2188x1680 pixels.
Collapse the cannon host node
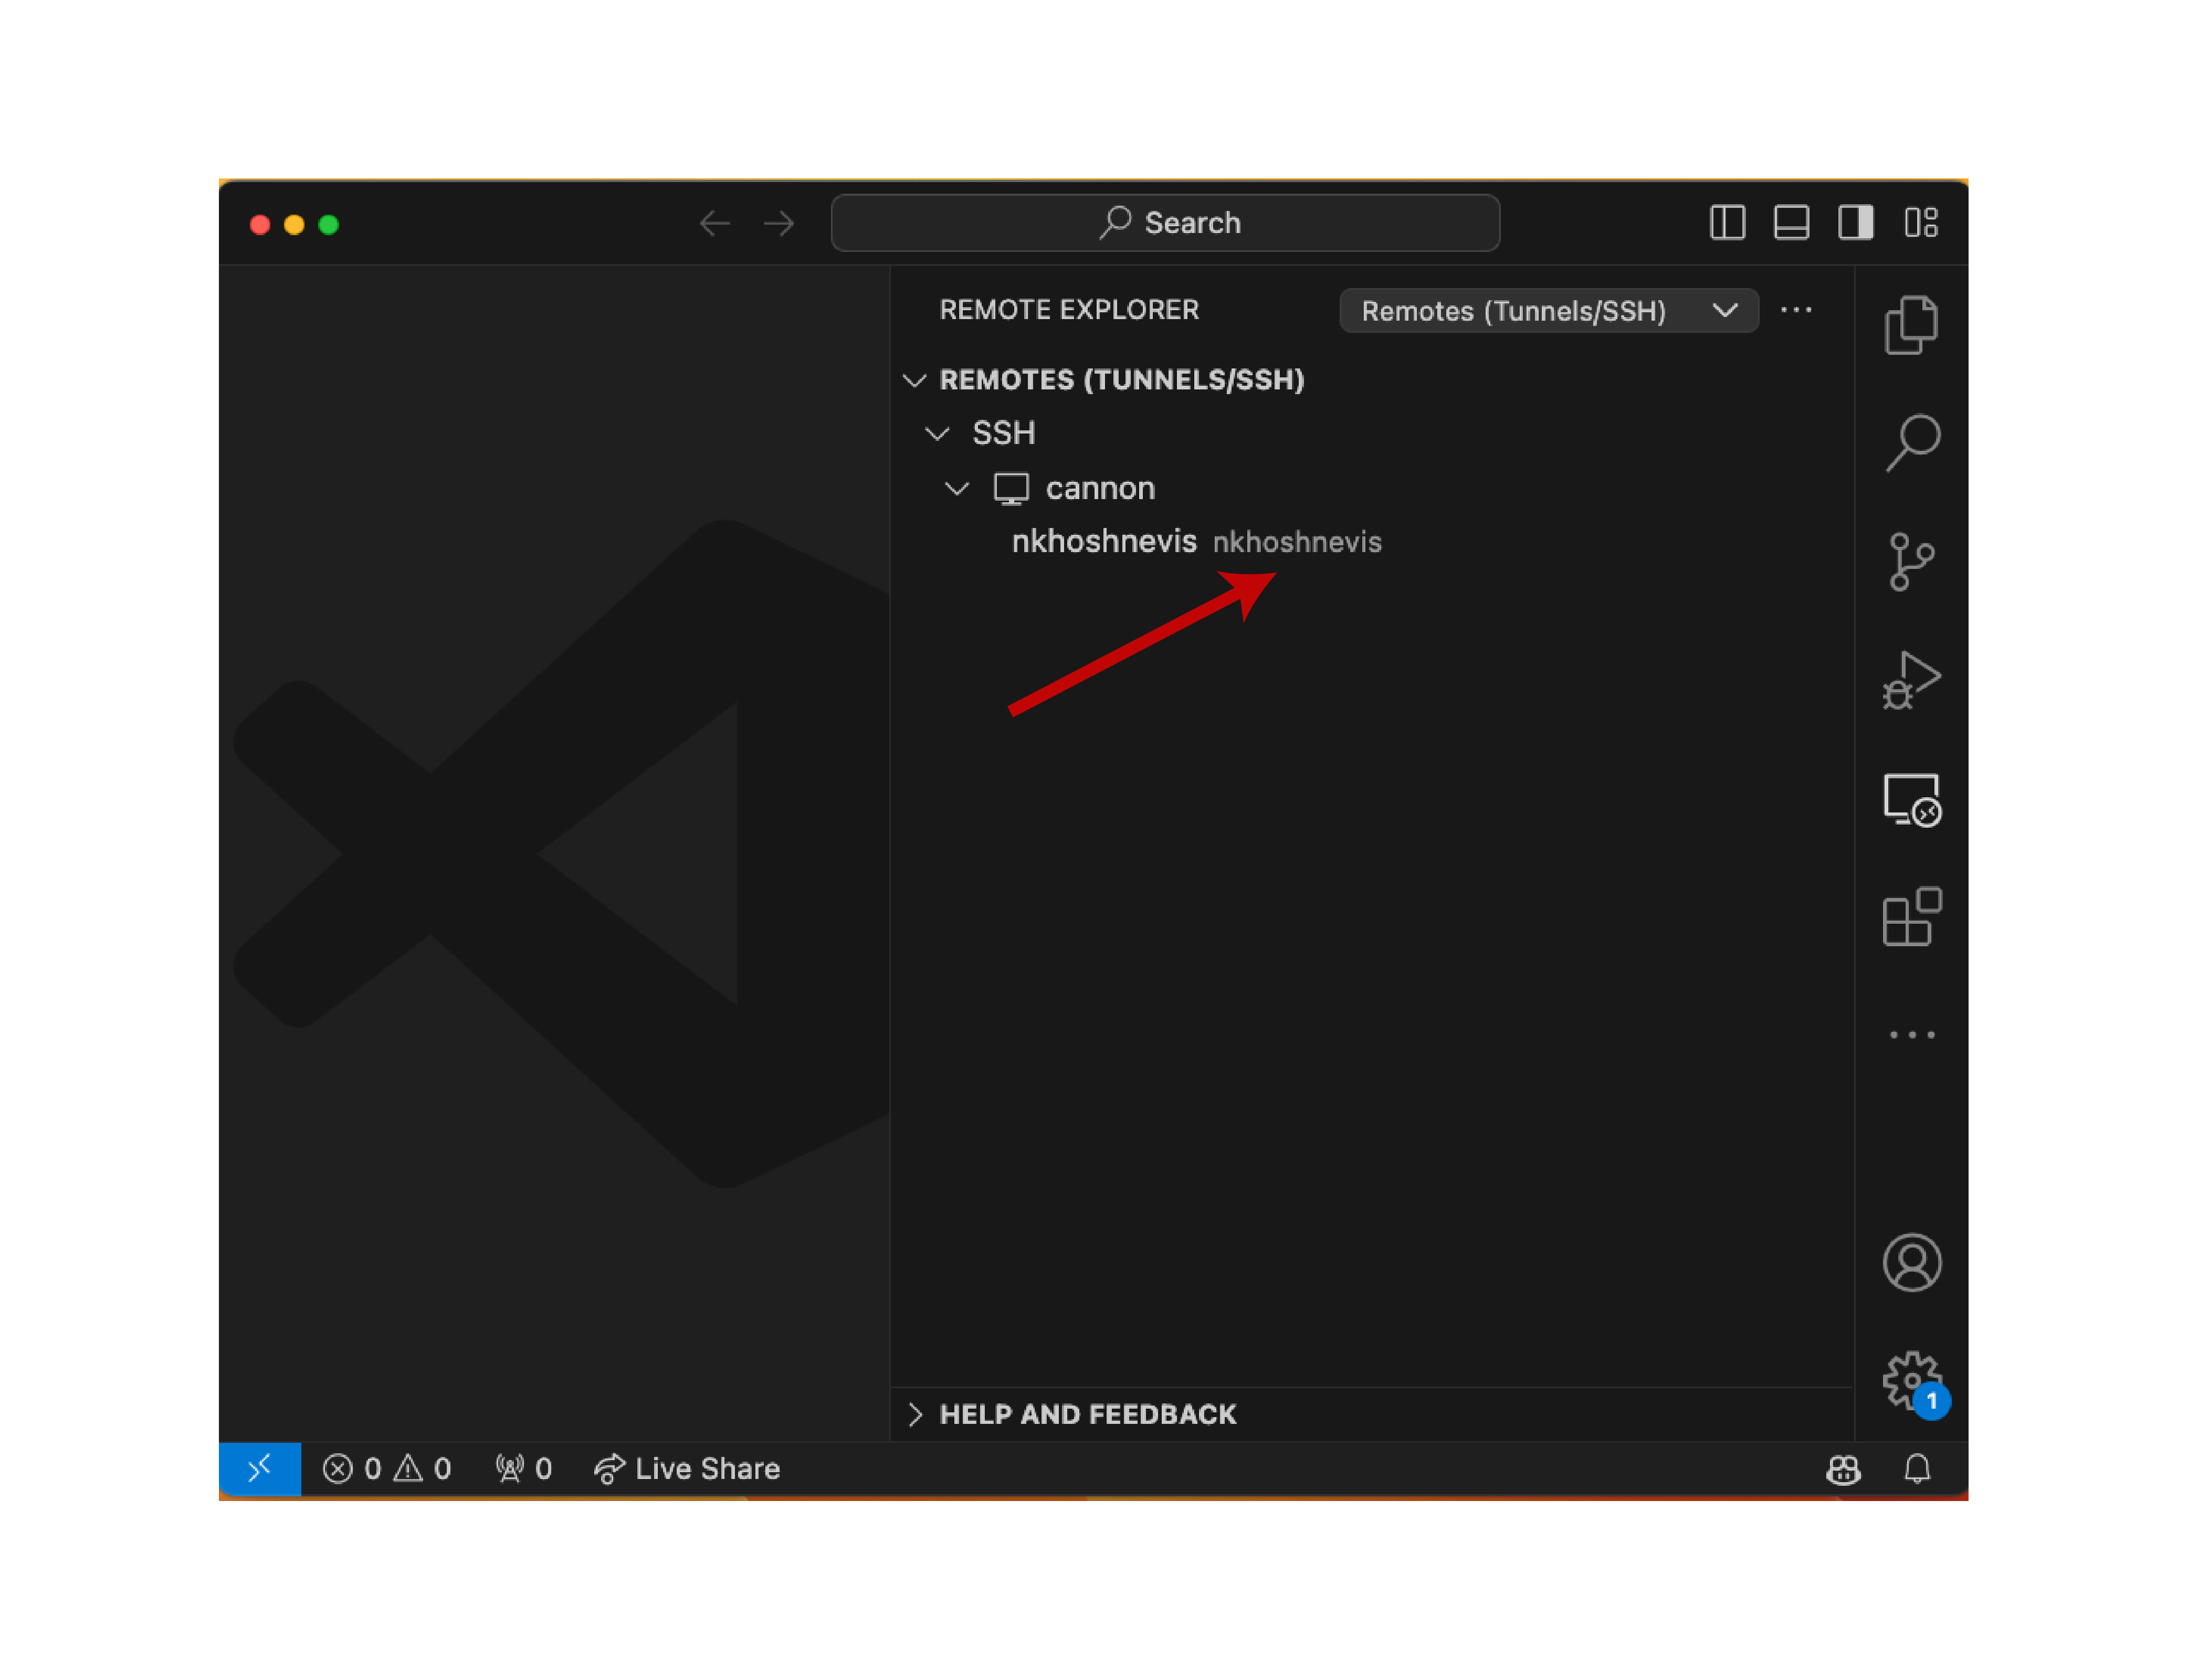click(x=957, y=488)
